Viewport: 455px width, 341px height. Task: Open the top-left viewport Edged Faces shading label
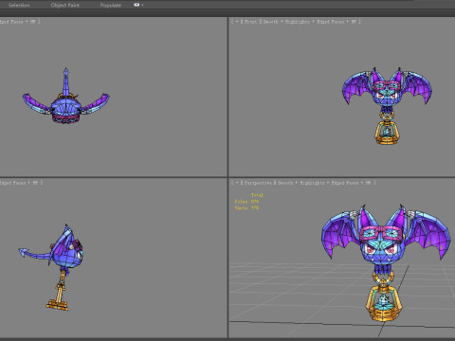(x=11, y=22)
